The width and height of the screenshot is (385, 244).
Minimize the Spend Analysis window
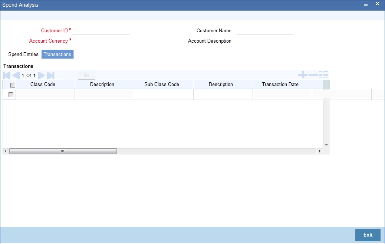(366, 5)
